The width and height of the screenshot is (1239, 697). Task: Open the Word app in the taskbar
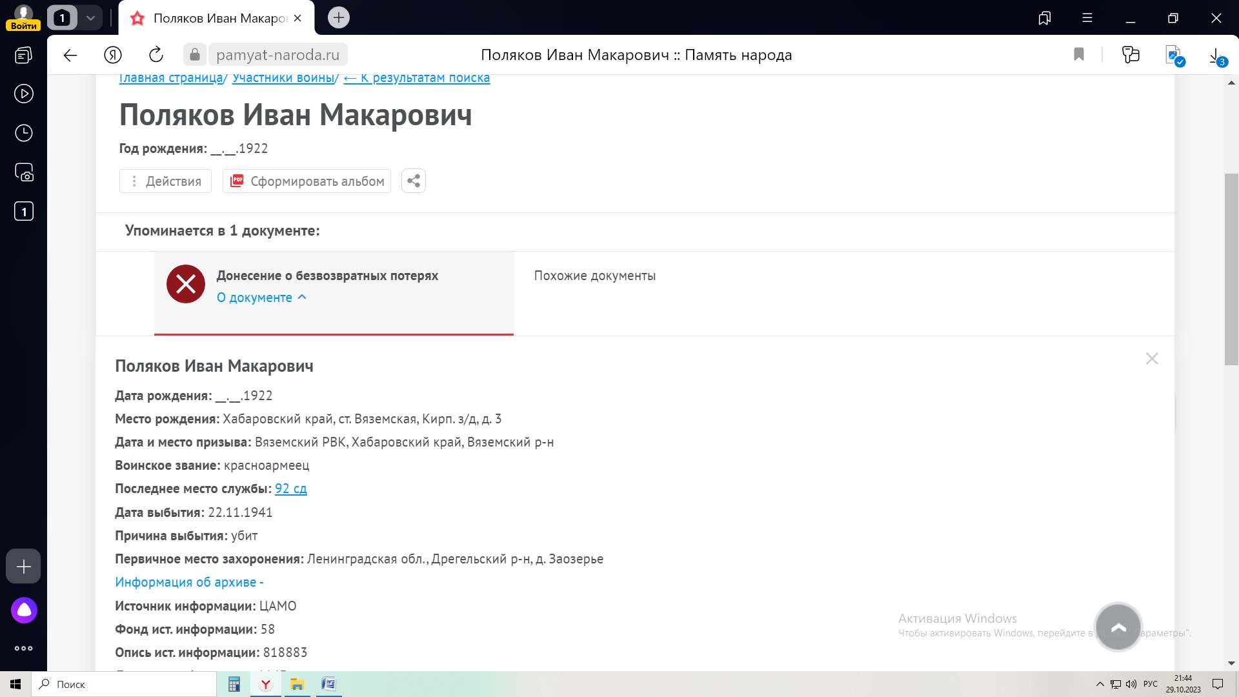(x=328, y=684)
